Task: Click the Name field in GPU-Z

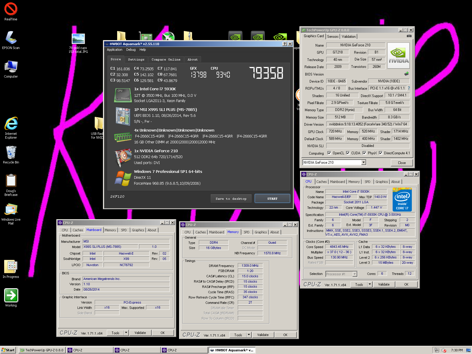Action: (x=355, y=45)
